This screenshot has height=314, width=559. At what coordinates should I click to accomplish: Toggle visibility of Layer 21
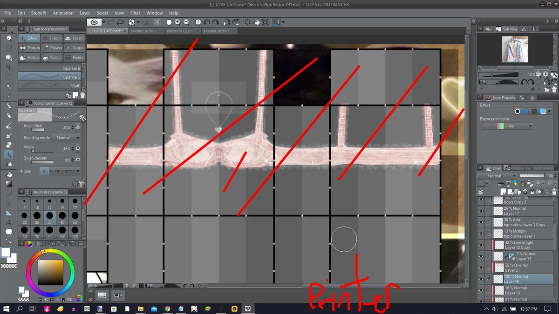pyautogui.click(x=481, y=267)
